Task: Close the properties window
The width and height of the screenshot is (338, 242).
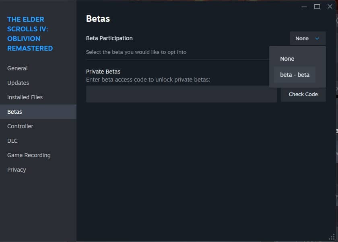Action: point(330,7)
